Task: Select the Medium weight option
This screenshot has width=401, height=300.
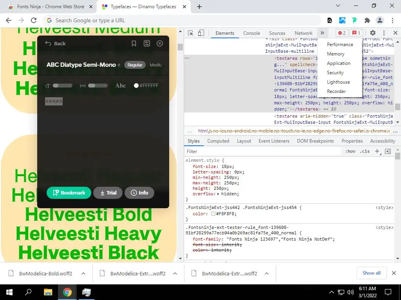Action: [155, 65]
